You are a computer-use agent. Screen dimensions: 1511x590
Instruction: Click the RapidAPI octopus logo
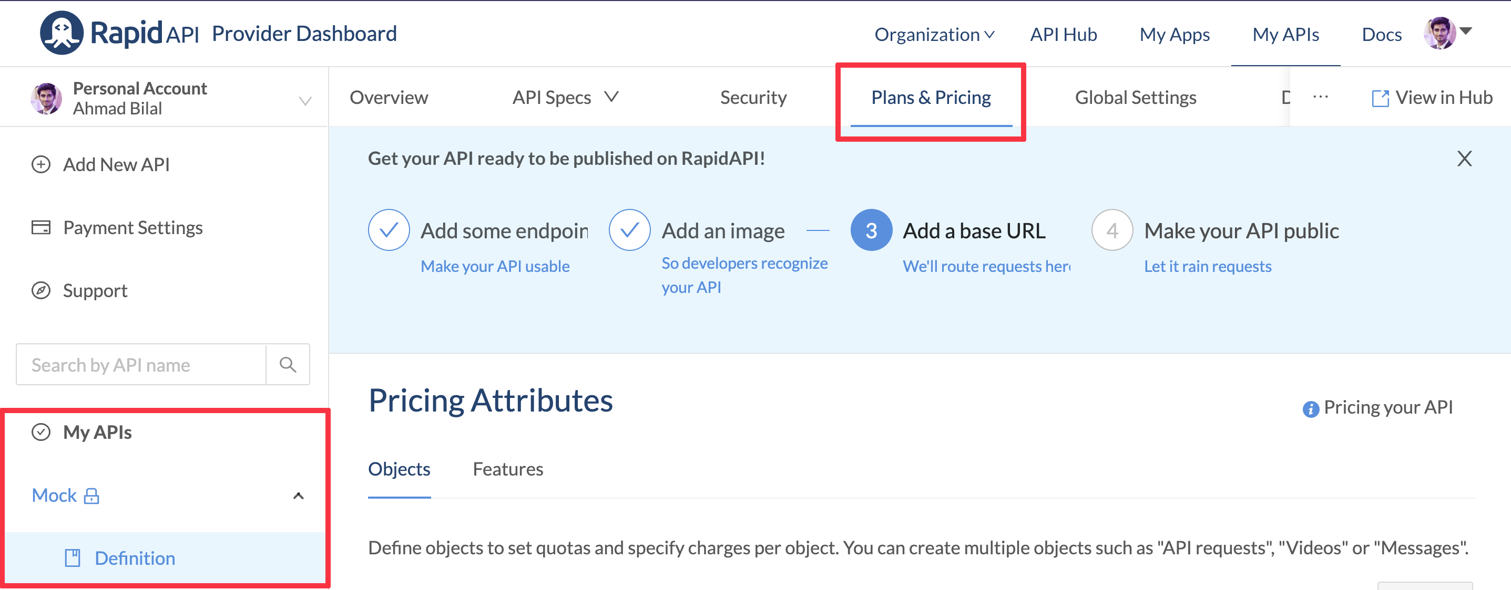tap(61, 33)
